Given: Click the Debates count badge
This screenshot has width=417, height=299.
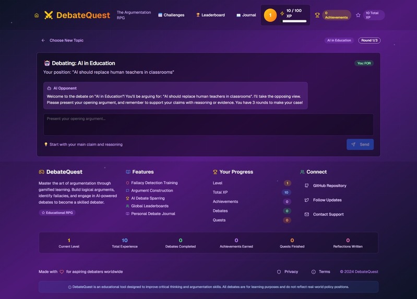Looking at the screenshot, I should [x=287, y=211].
